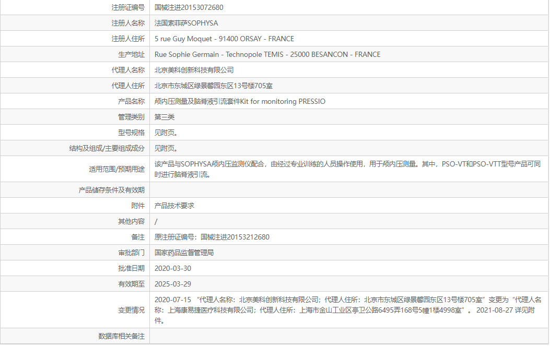Image resolution: width=550 pixels, height=346 pixels.
Task: Click the 有效期至 label
Action: pyautogui.click(x=131, y=284)
